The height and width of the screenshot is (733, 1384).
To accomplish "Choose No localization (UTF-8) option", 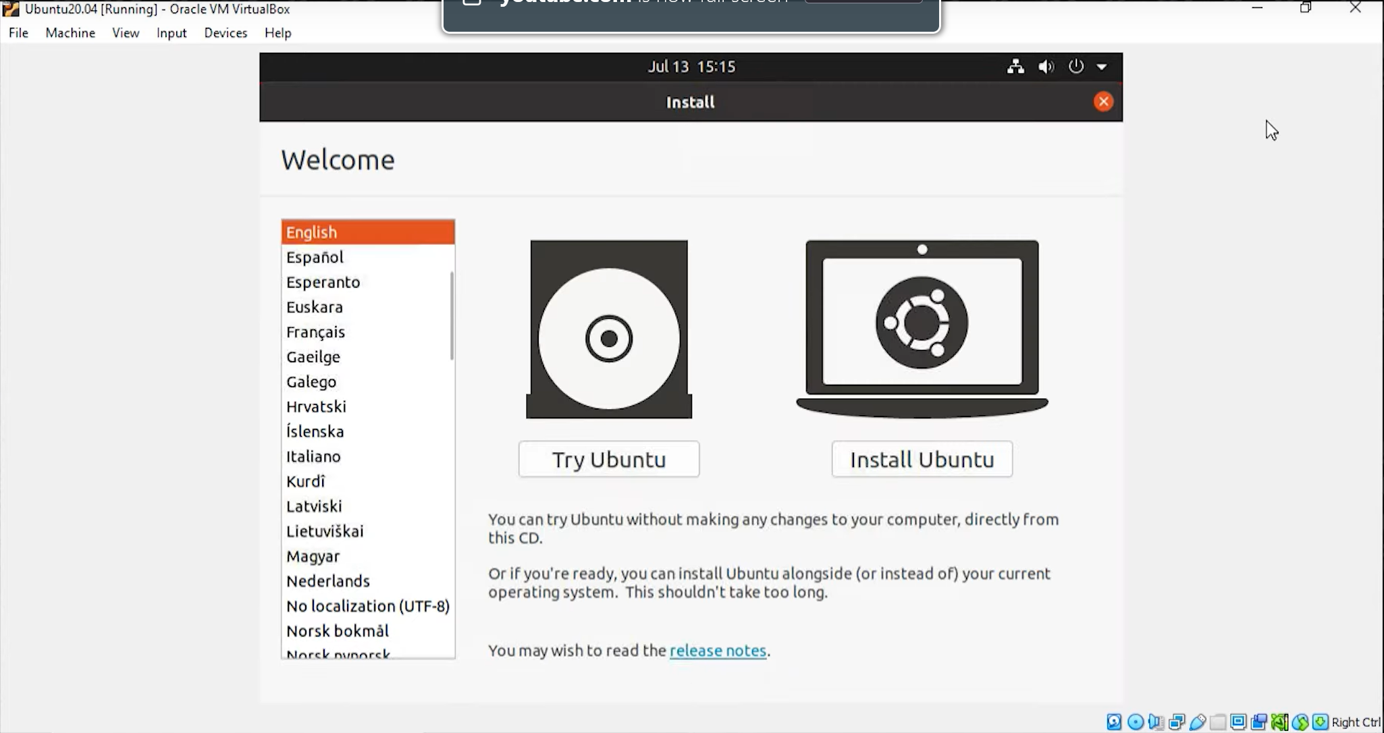I will coord(368,605).
